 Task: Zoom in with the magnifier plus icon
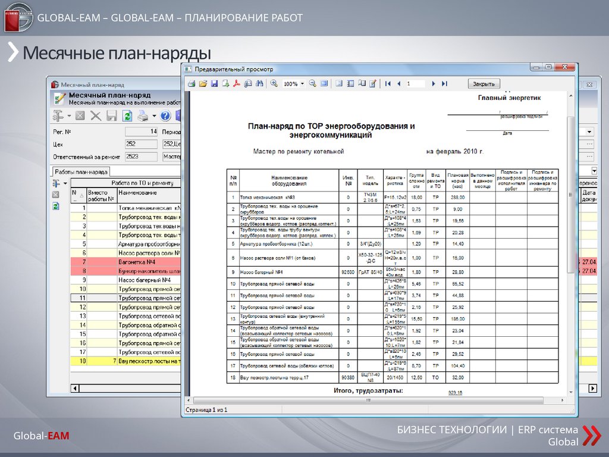274,84
